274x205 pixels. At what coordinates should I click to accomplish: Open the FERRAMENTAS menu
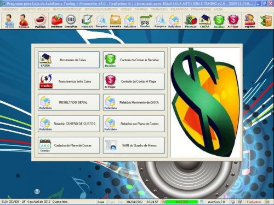tap(201, 9)
